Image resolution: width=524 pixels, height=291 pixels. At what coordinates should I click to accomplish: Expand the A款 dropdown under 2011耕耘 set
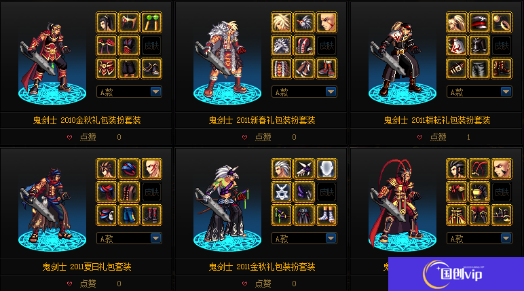pos(479,92)
